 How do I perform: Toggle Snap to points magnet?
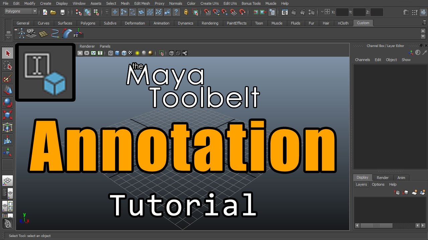point(225,12)
